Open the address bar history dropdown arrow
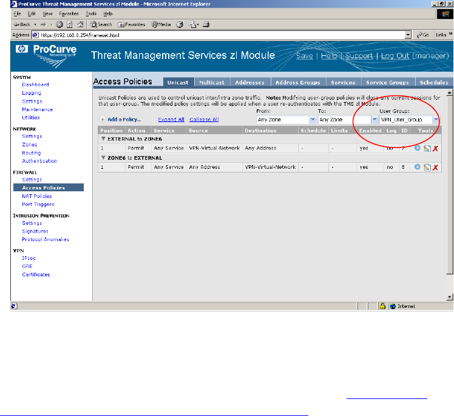This screenshot has height=416, width=454. click(x=408, y=35)
